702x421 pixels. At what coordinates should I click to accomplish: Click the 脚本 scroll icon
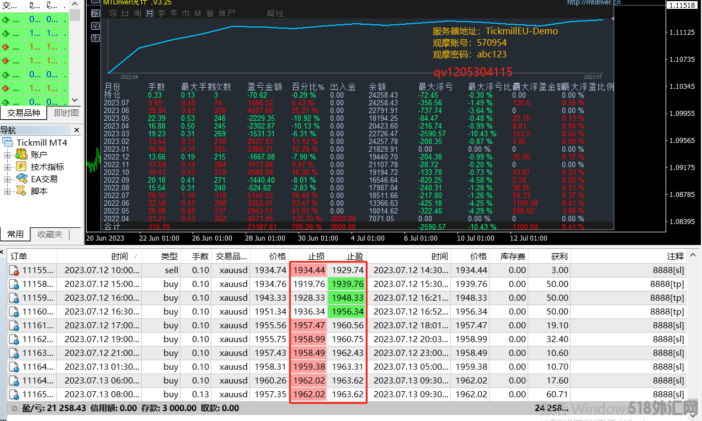tap(22, 191)
